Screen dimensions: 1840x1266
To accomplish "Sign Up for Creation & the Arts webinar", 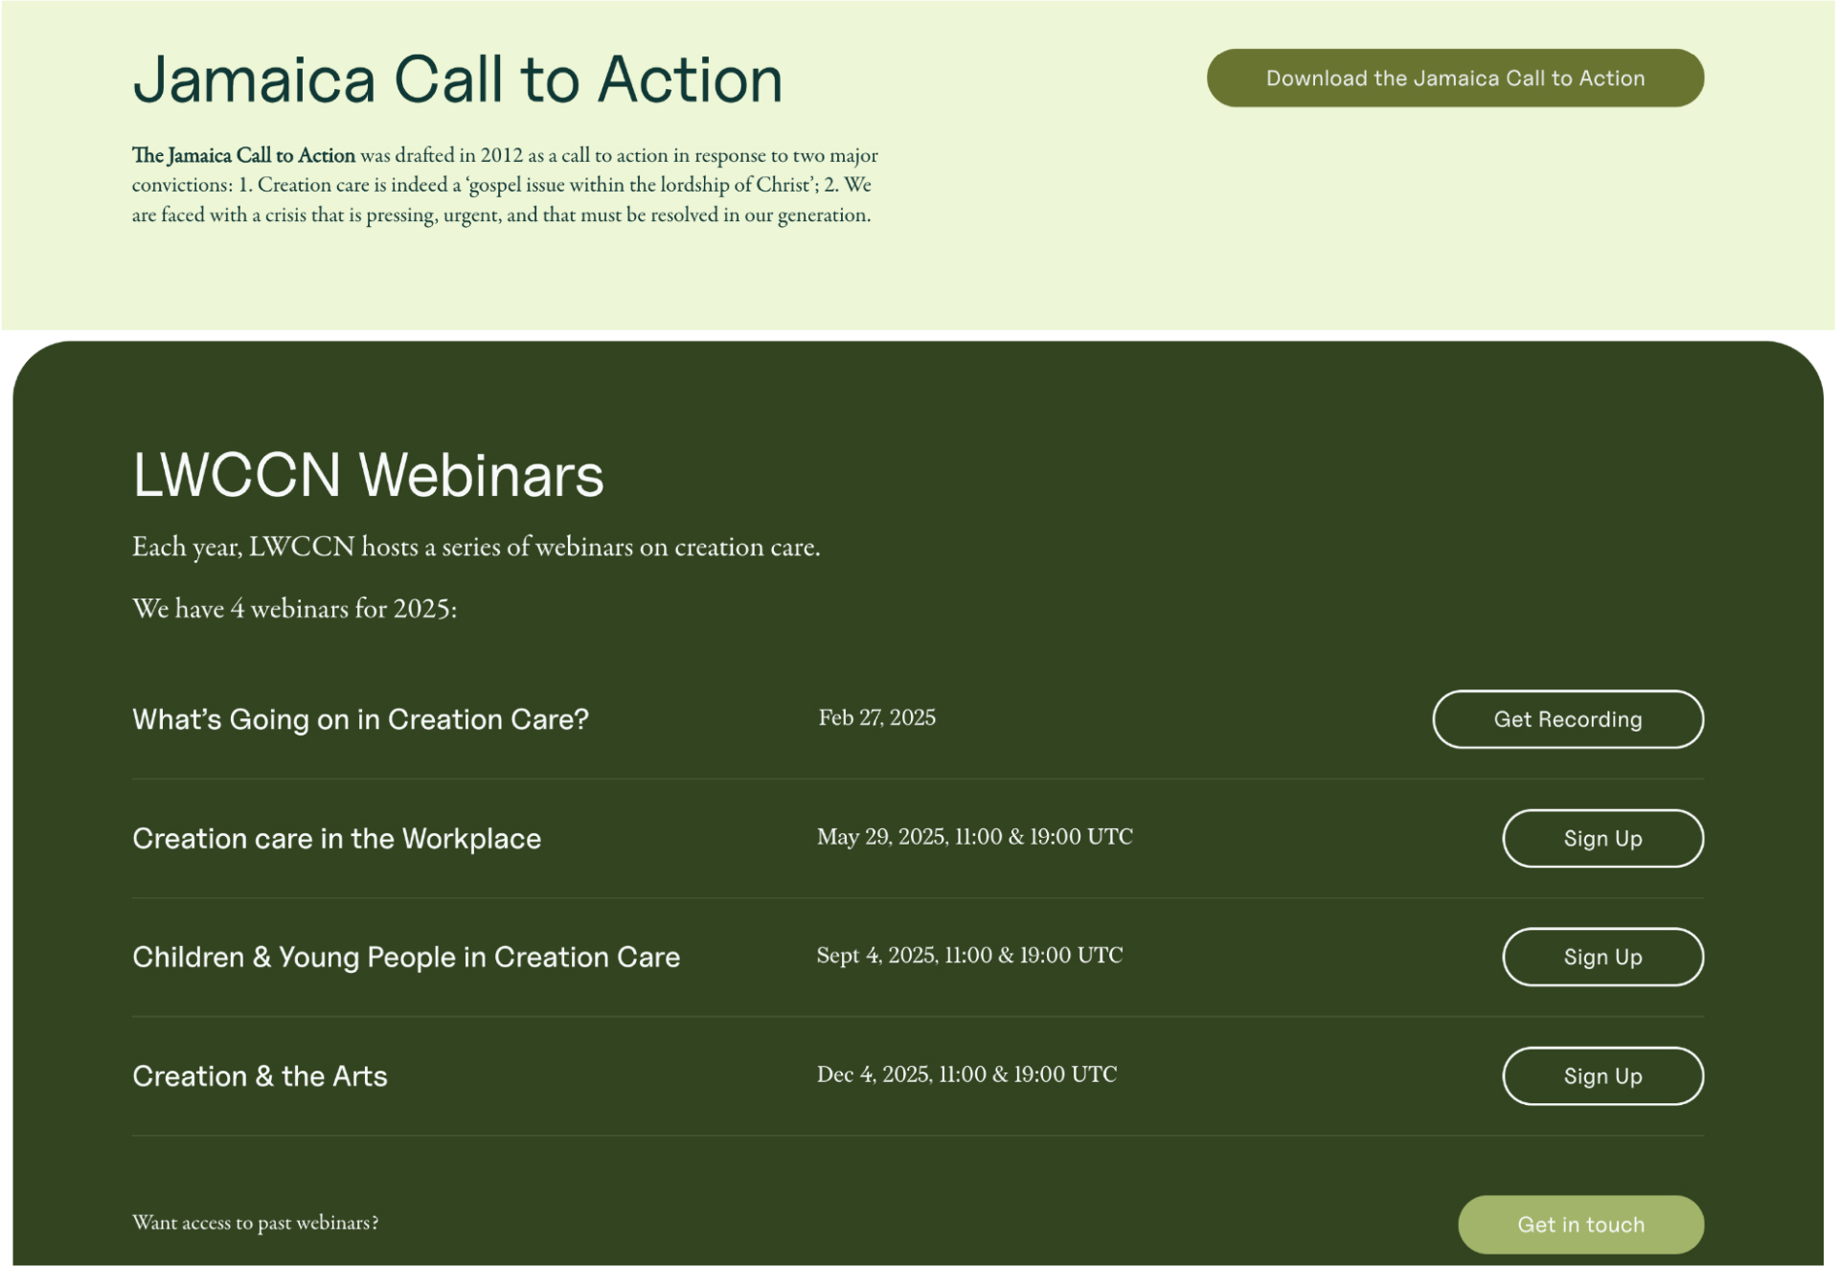I will tap(1601, 1075).
